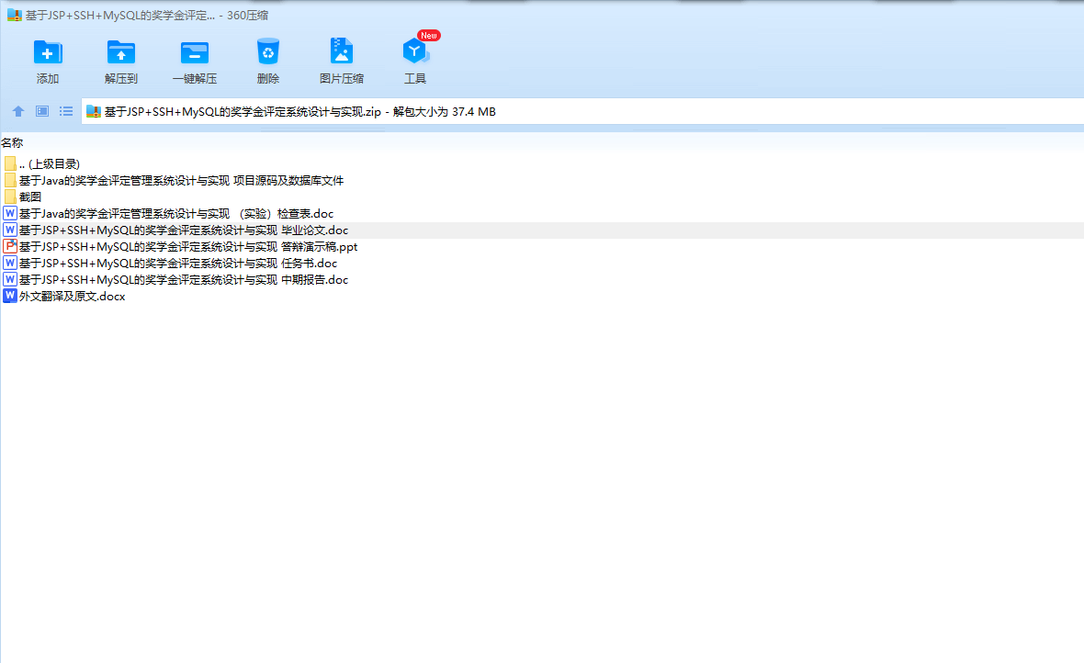Screen dimensions: 1084x663
Task: Select the 答辩演示稿.ppt file
Action: pos(188,247)
